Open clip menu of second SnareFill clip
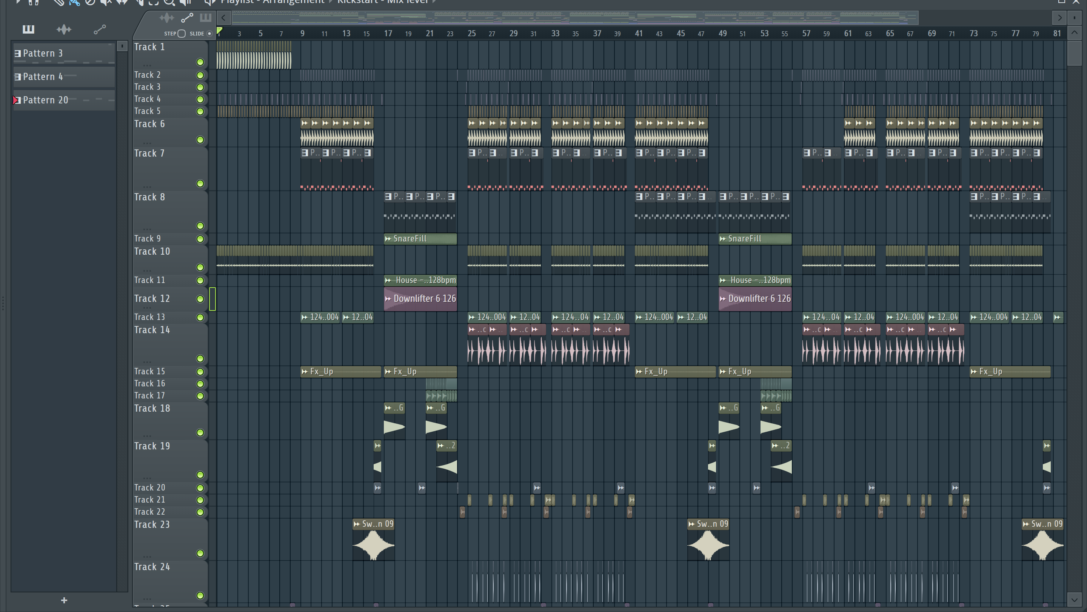The height and width of the screenshot is (612, 1087). tap(723, 239)
